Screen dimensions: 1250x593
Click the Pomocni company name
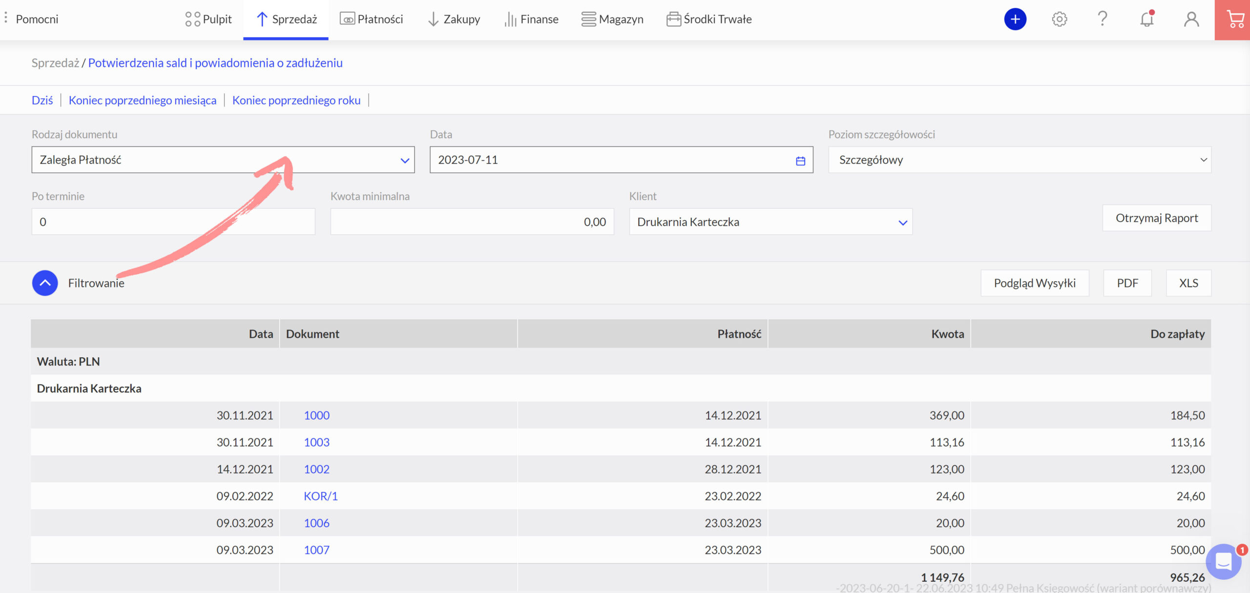coord(37,19)
